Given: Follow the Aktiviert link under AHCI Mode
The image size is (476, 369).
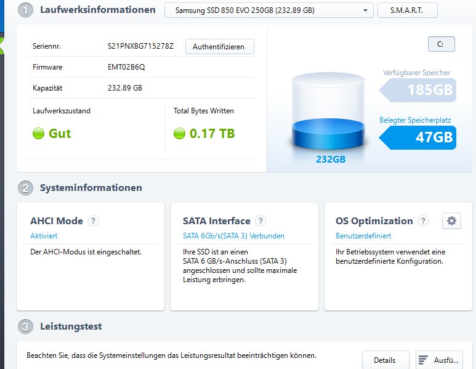Looking at the screenshot, I should pyautogui.click(x=44, y=236).
